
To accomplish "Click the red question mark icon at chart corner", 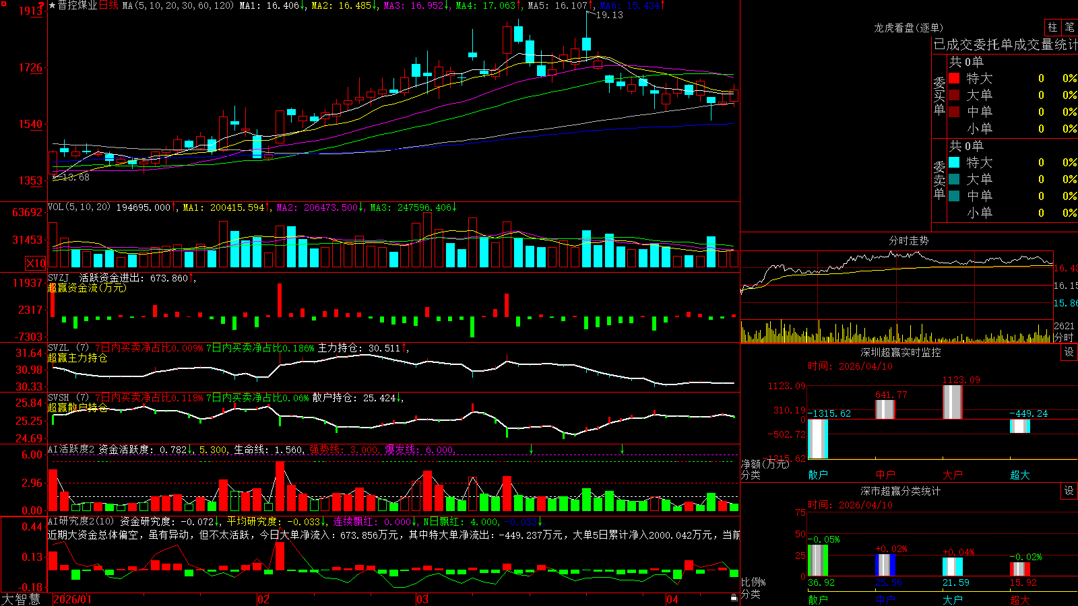I will [42, 5].
